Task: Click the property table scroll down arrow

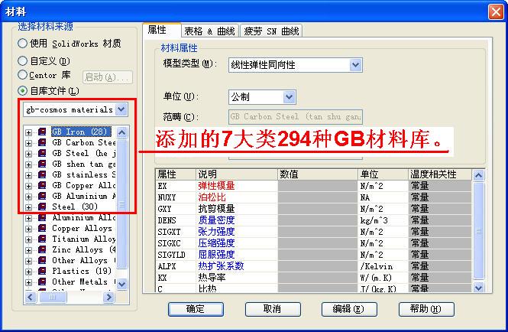Action: (x=478, y=287)
